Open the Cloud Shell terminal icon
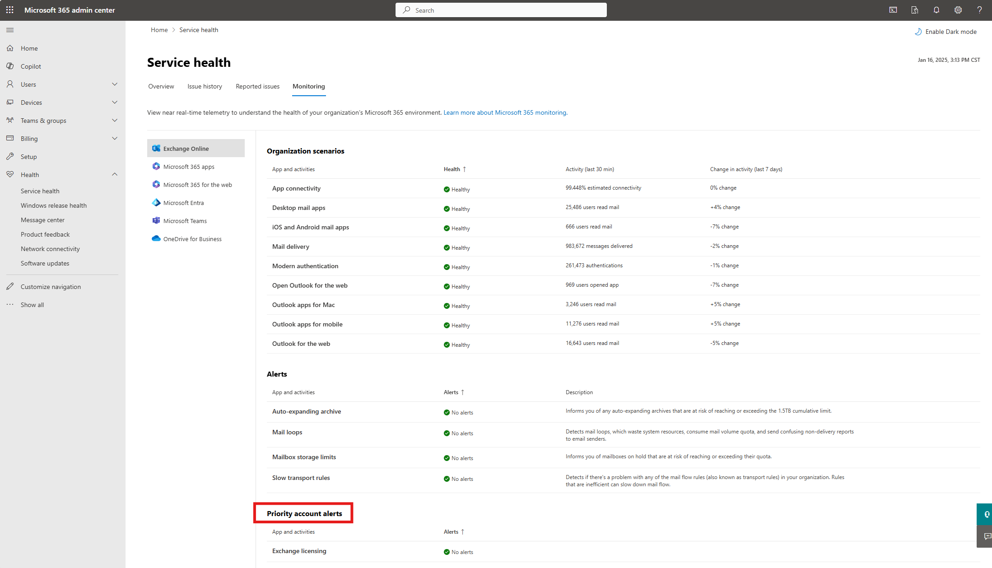Viewport: 992px width, 568px height. 893,10
